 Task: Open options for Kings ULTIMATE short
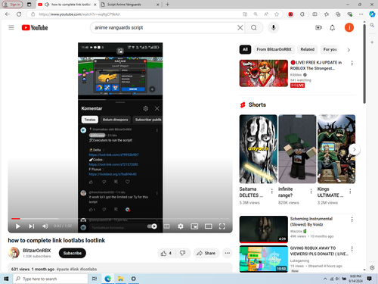tap(350, 192)
